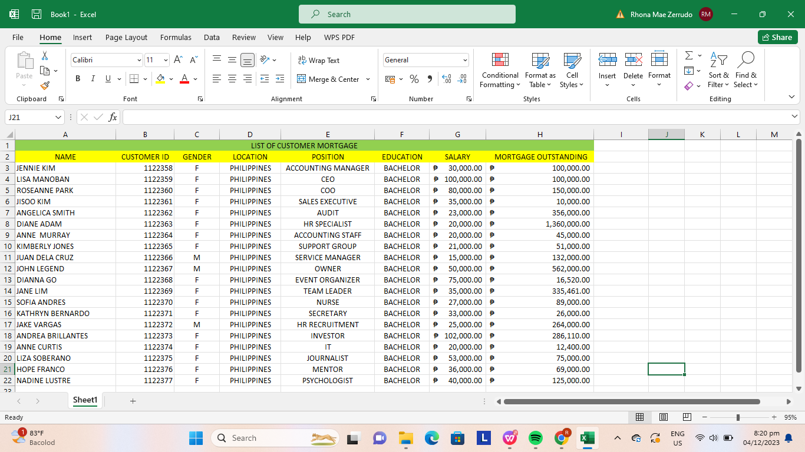Open the font name Calibri dropdown
Screen dimensions: 805x452
point(139,60)
